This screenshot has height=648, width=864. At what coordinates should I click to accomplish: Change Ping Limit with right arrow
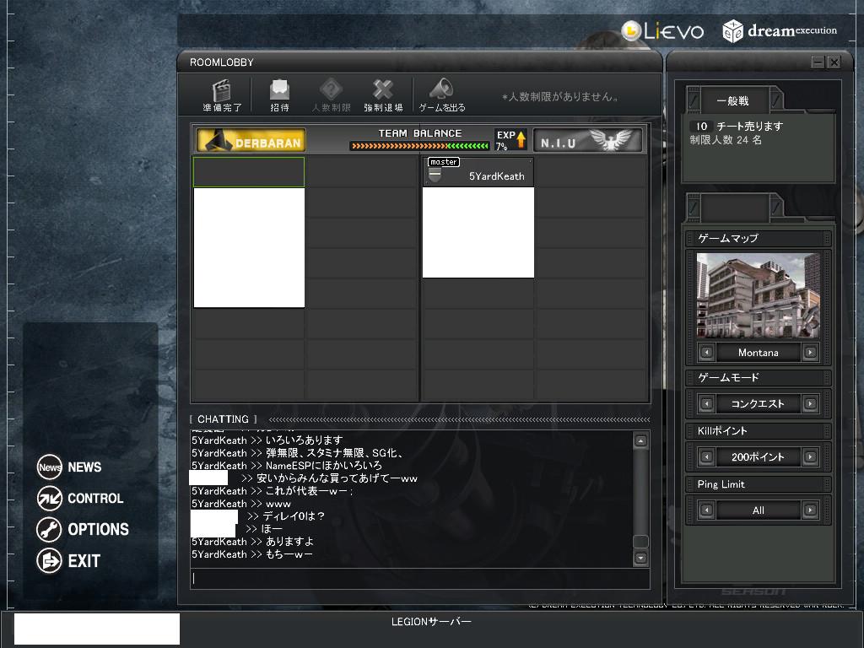810,510
